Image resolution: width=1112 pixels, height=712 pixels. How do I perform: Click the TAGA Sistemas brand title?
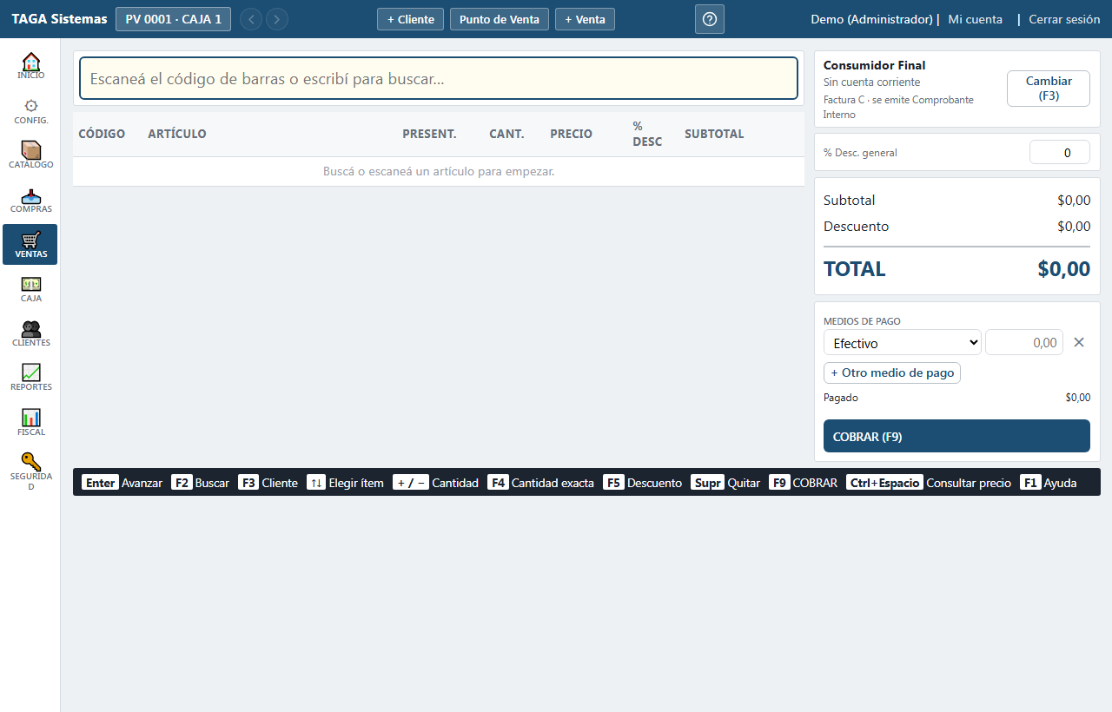[x=59, y=19]
